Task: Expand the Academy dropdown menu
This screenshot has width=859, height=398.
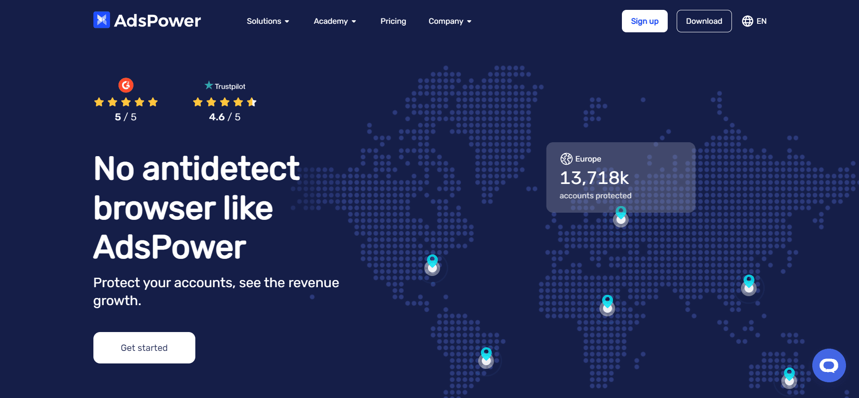Action: click(x=335, y=21)
